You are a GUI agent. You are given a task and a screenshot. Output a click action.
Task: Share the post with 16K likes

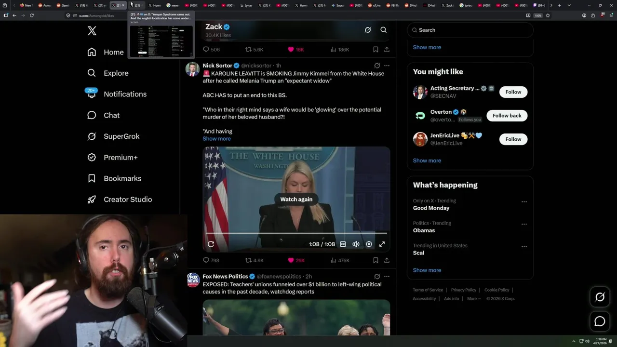[387, 50]
